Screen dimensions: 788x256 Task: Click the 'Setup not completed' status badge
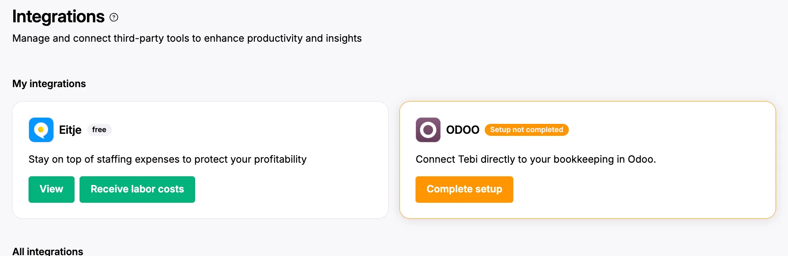click(x=526, y=130)
